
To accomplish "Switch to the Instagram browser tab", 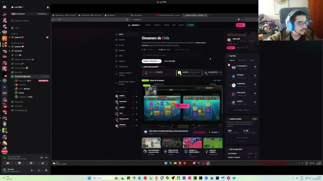I will pos(116,15).
